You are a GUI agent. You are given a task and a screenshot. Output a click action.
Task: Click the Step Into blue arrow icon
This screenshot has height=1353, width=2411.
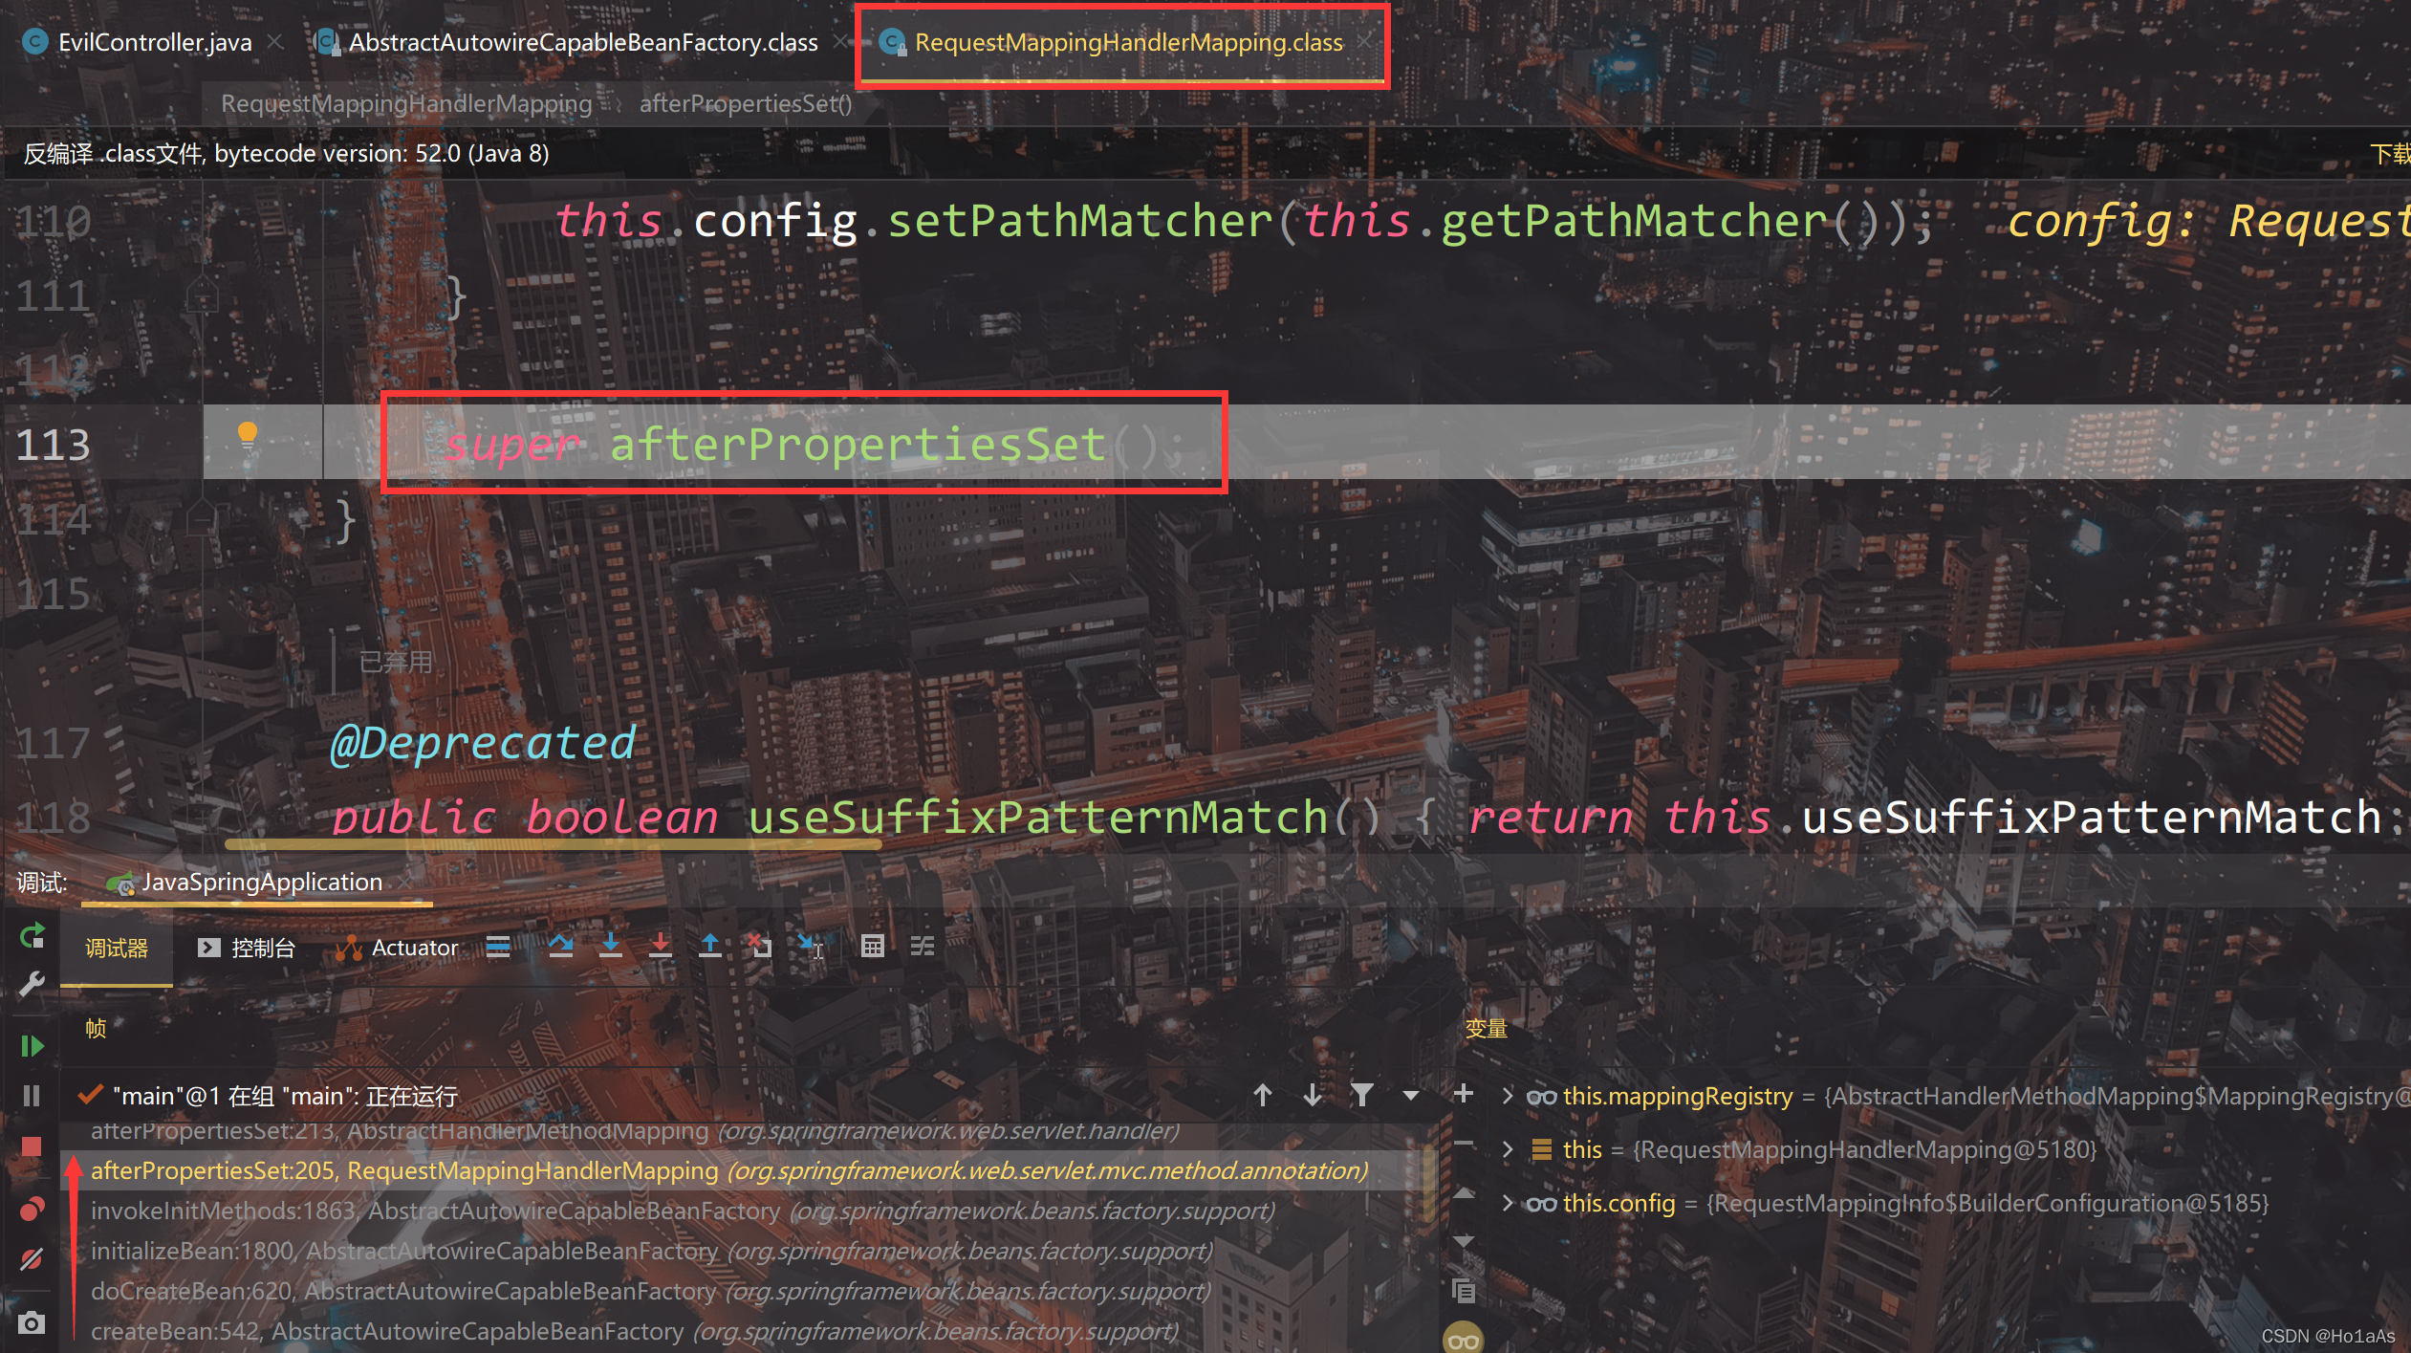(x=611, y=947)
